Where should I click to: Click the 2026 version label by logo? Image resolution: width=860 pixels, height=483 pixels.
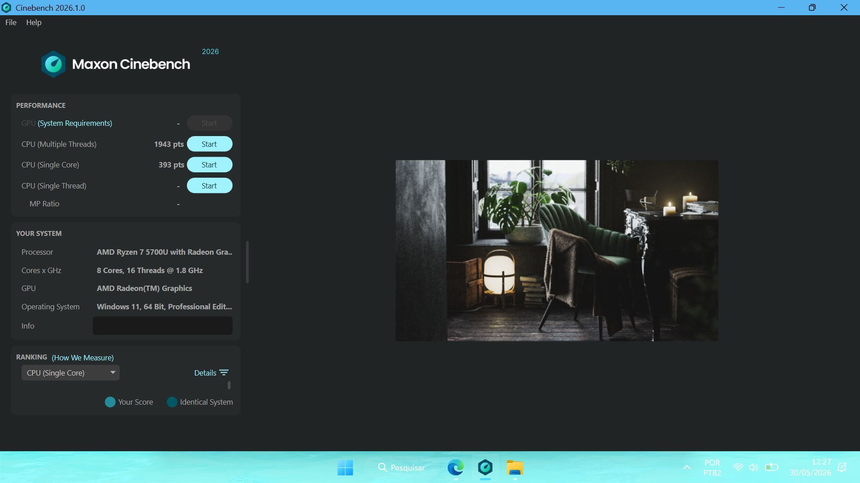pos(210,51)
